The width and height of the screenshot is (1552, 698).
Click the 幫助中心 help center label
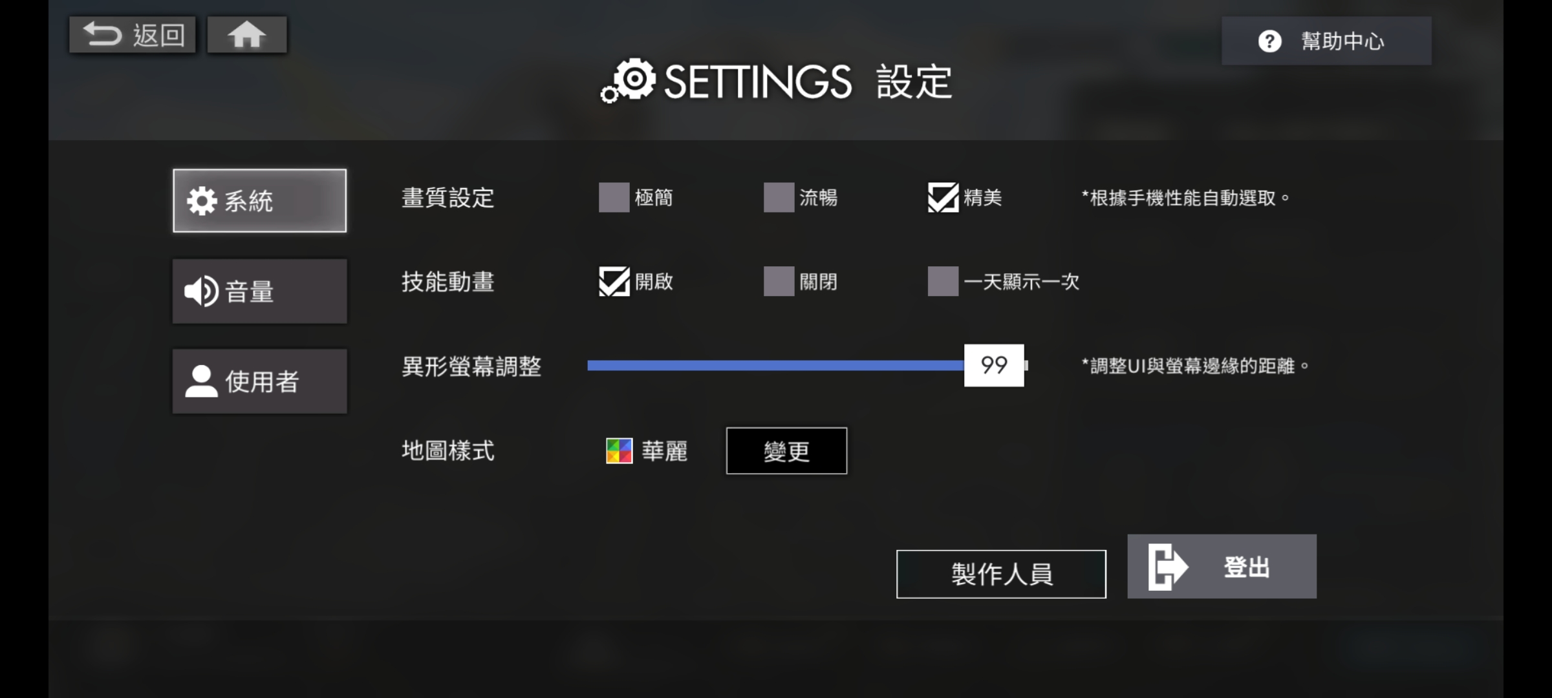(1342, 41)
